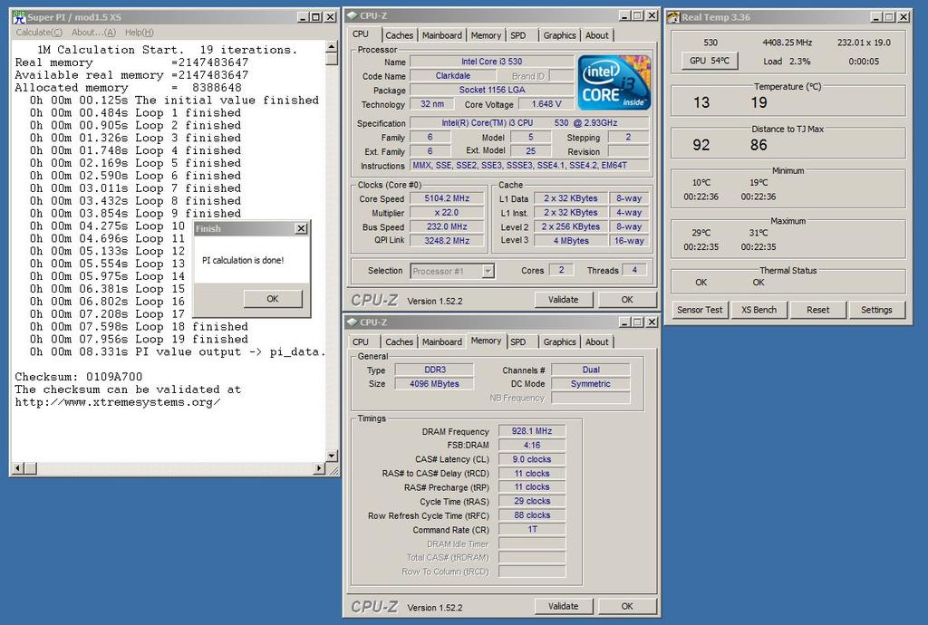This screenshot has height=625, width=928.
Task: Click the Load 2.3% reading in Real Temp
Action: tap(787, 62)
